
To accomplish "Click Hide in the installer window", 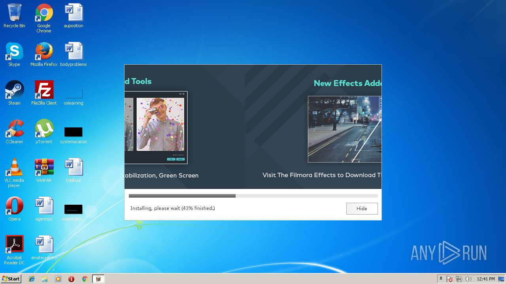I will point(362,209).
